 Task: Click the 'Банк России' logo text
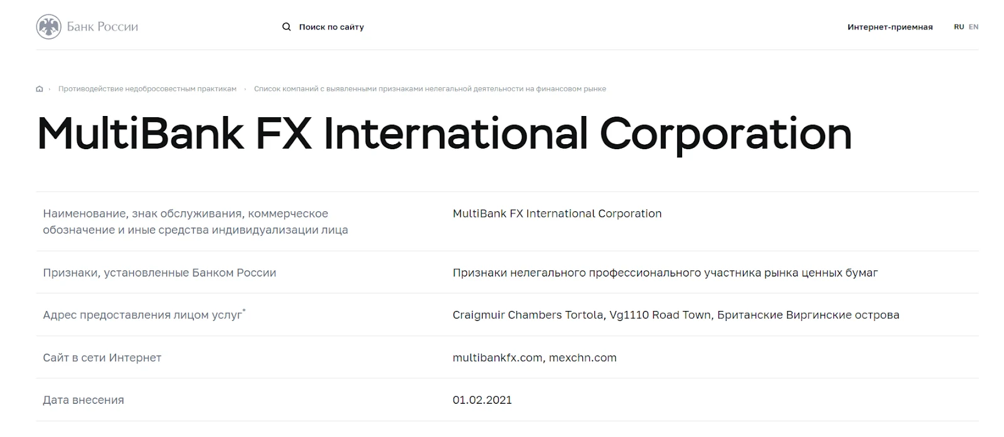tap(102, 27)
